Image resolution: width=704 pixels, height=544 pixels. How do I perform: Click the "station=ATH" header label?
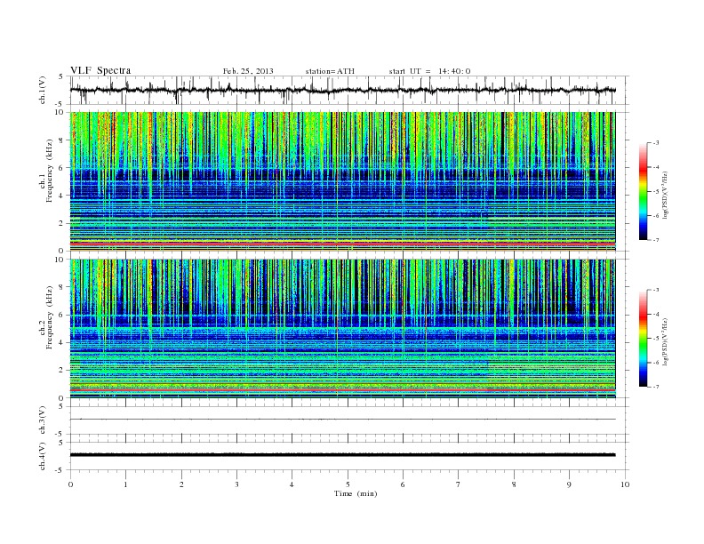pos(330,71)
